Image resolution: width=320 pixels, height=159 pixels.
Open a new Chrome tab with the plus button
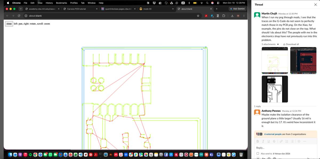[217, 9]
